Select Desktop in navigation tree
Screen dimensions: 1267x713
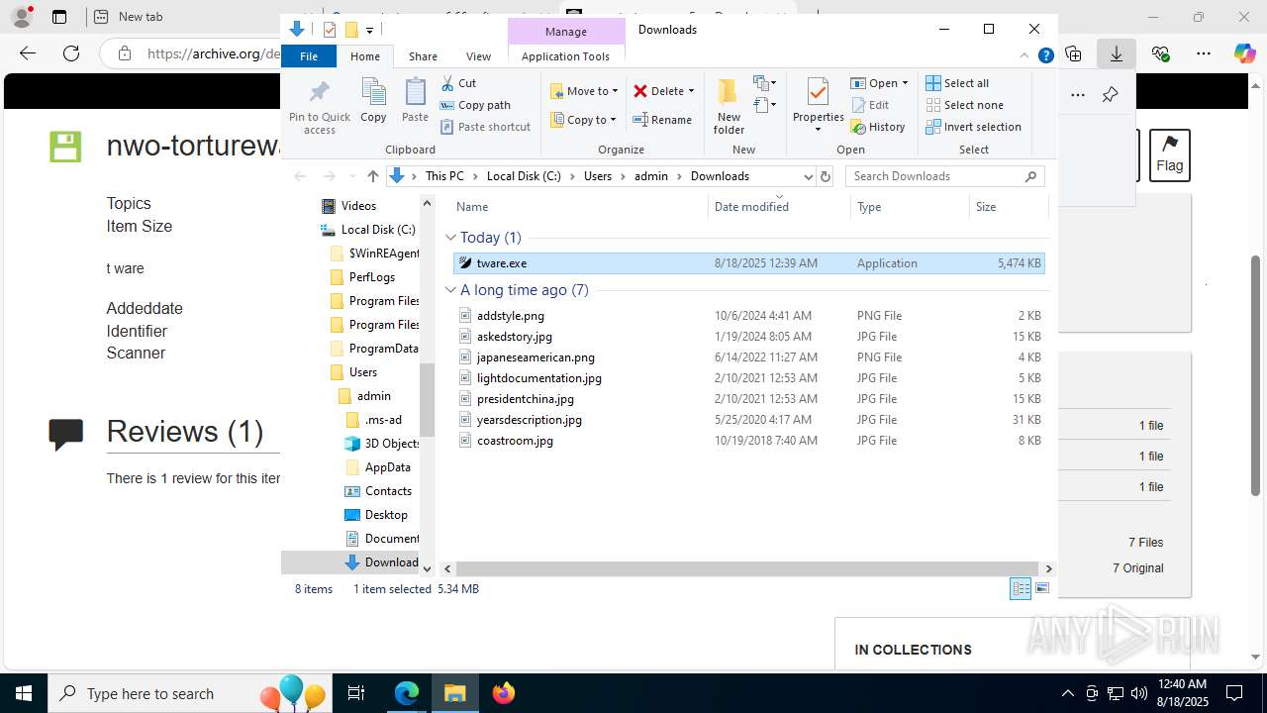376,515
